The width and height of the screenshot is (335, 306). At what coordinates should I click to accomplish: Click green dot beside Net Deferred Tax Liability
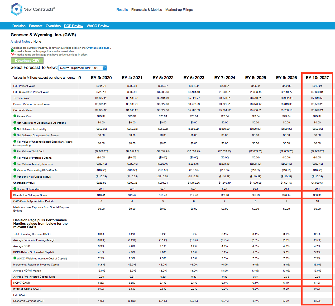pos(15,129)
